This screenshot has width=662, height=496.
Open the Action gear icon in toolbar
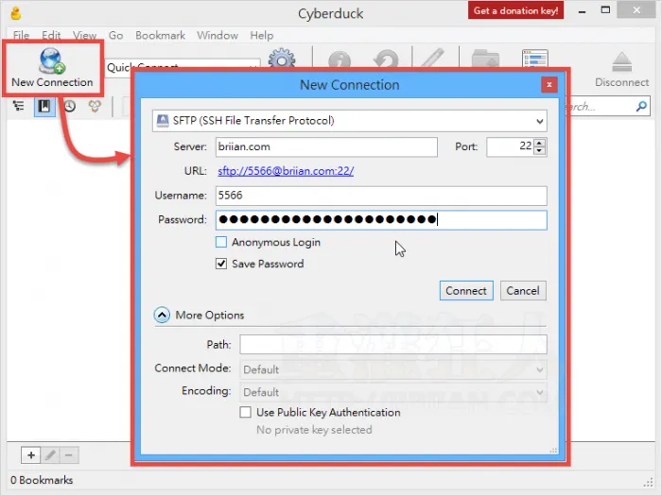click(282, 59)
